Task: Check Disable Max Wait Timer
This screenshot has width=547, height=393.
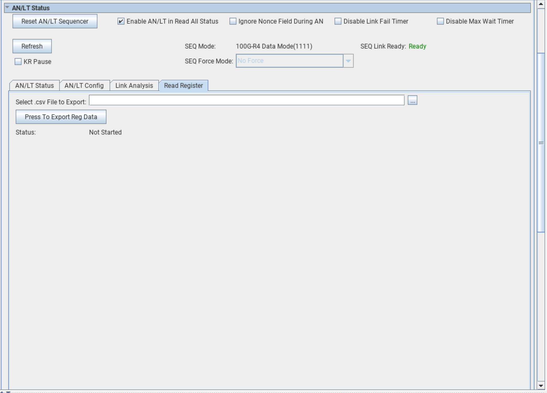Action: pyautogui.click(x=440, y=21)
